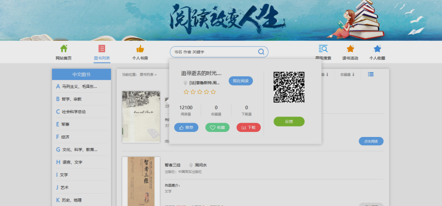Click 点击阅读 for the first book
The width and height of the screenshot is (442, 206).
[x=371, y=141]
